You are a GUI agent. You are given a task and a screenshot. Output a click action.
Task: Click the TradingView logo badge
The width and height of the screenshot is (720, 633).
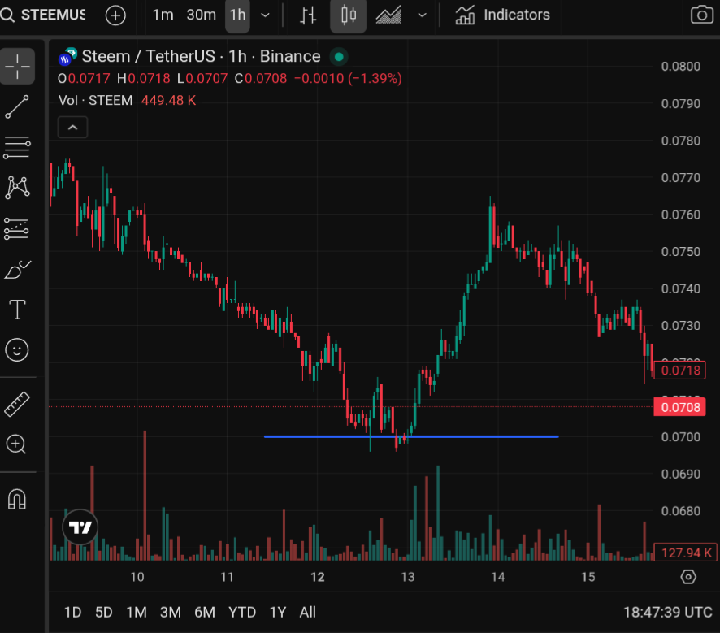click(80, 527)
